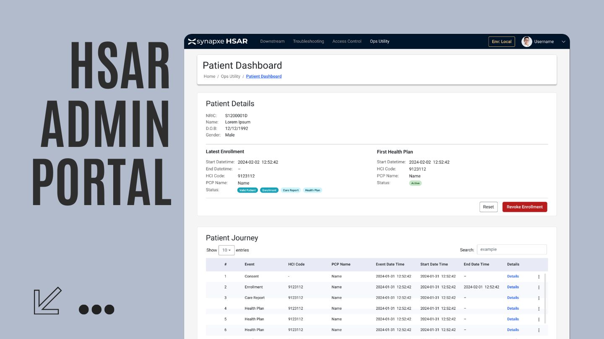The image size is (604, 339).
Task: Click the Active status badge
Action: (x=415, y=183)
